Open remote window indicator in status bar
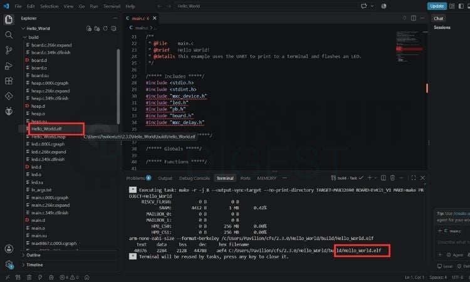This screenshot has height=282, width=470. tap(7, 278)
